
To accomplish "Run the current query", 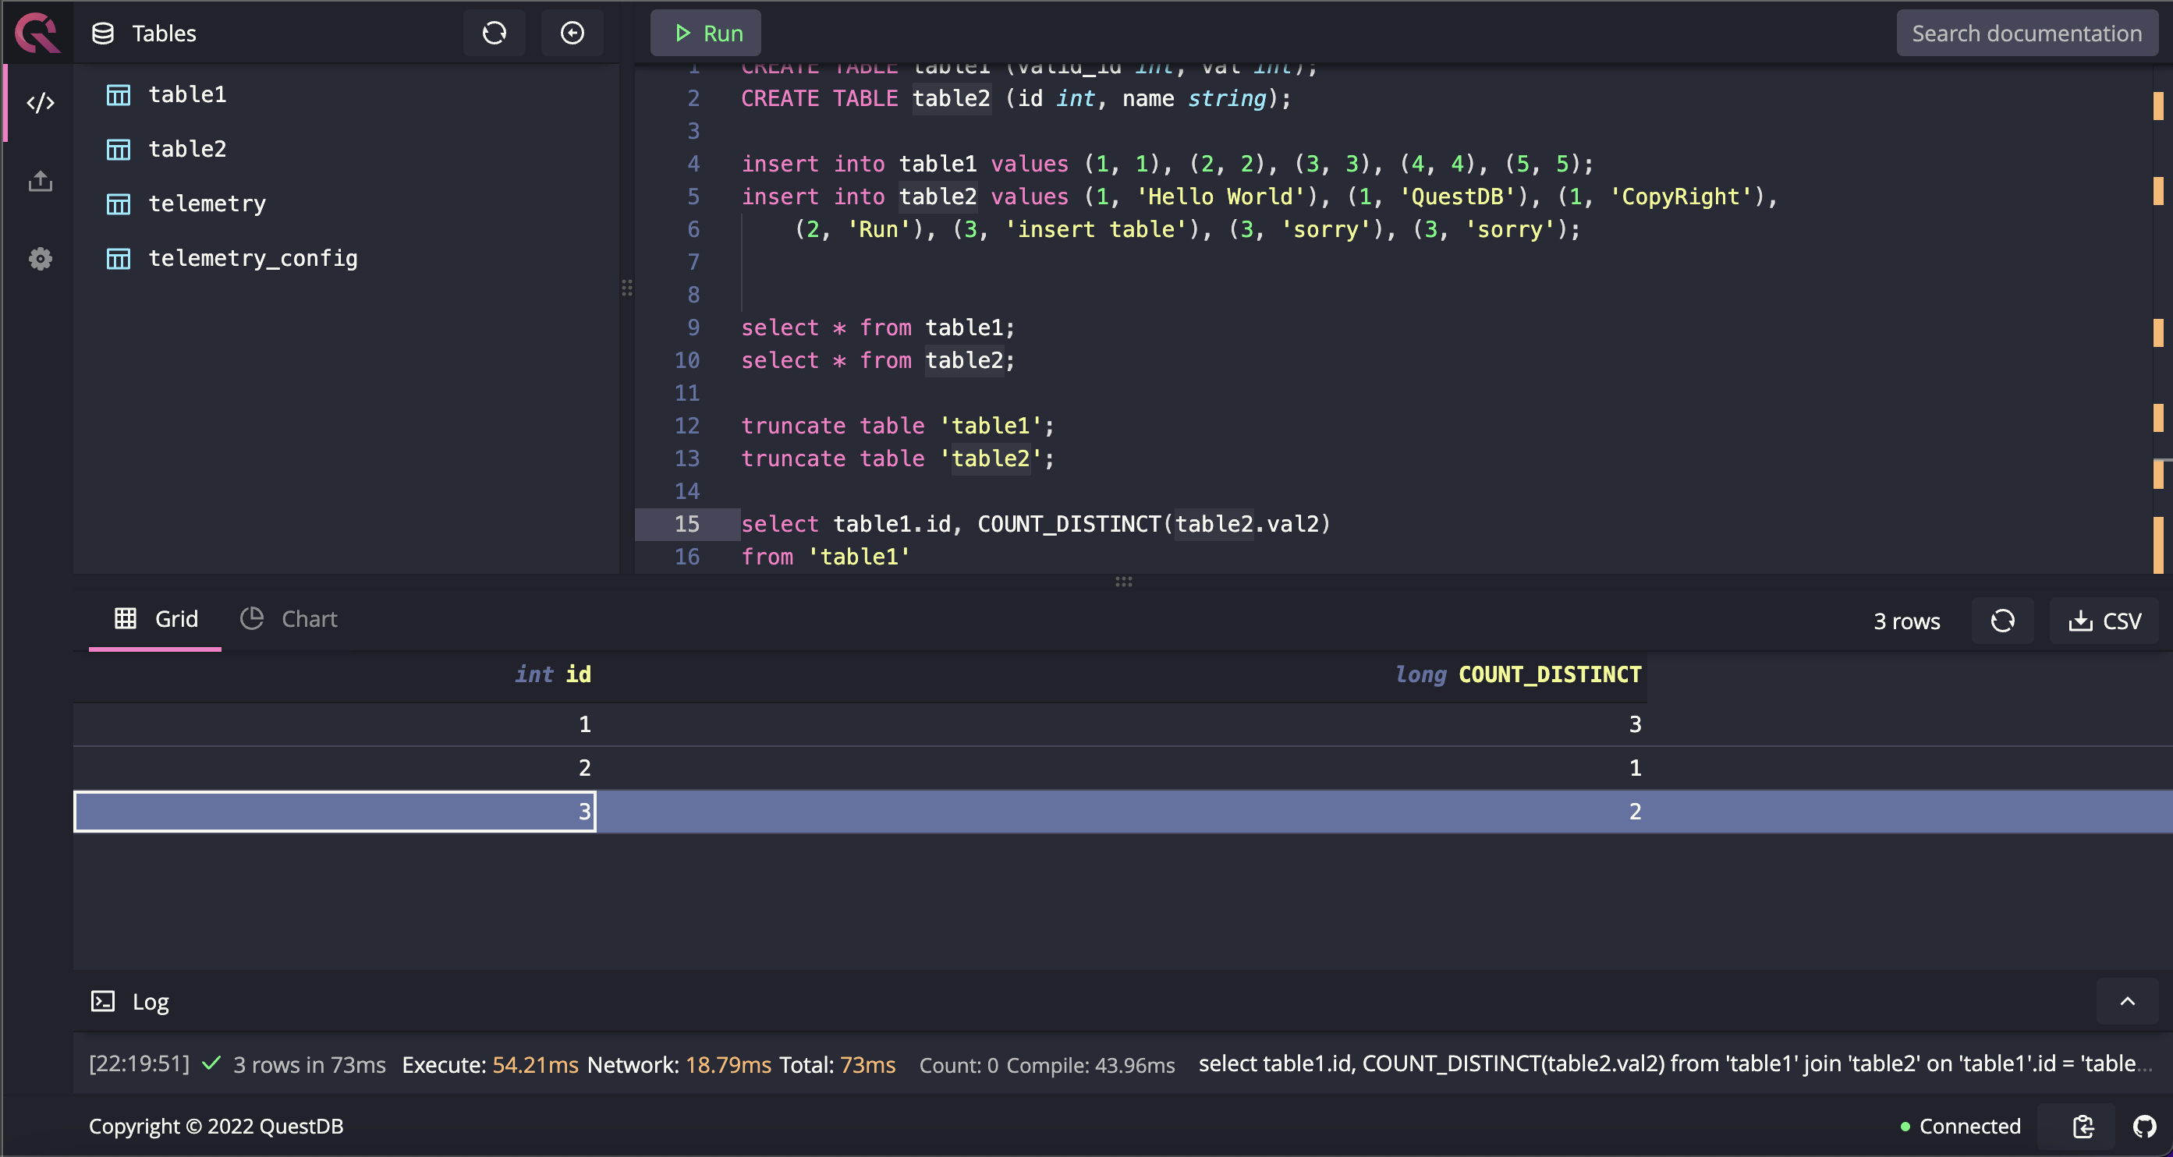I will [x=706, y=33].
